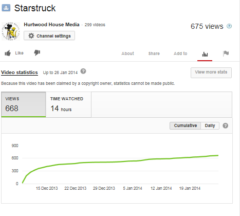240x216 pixels.
Task: Click the Up to 26 Jan 2014 date text
Action: point(60,73)
